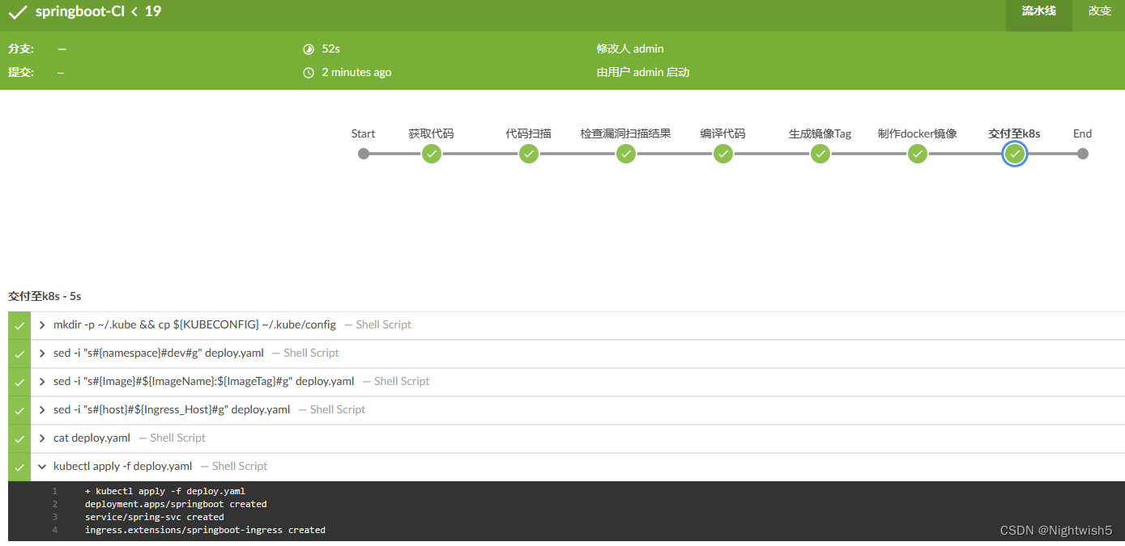Click the clock icon beside 2 minutes ago
Image resolution: width=1125 pixels, height=546 pixels.
[308, 73]
